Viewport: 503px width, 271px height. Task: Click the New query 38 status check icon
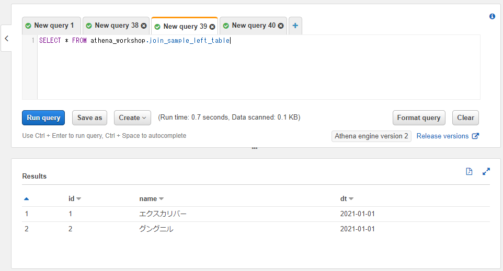[89, 26]
